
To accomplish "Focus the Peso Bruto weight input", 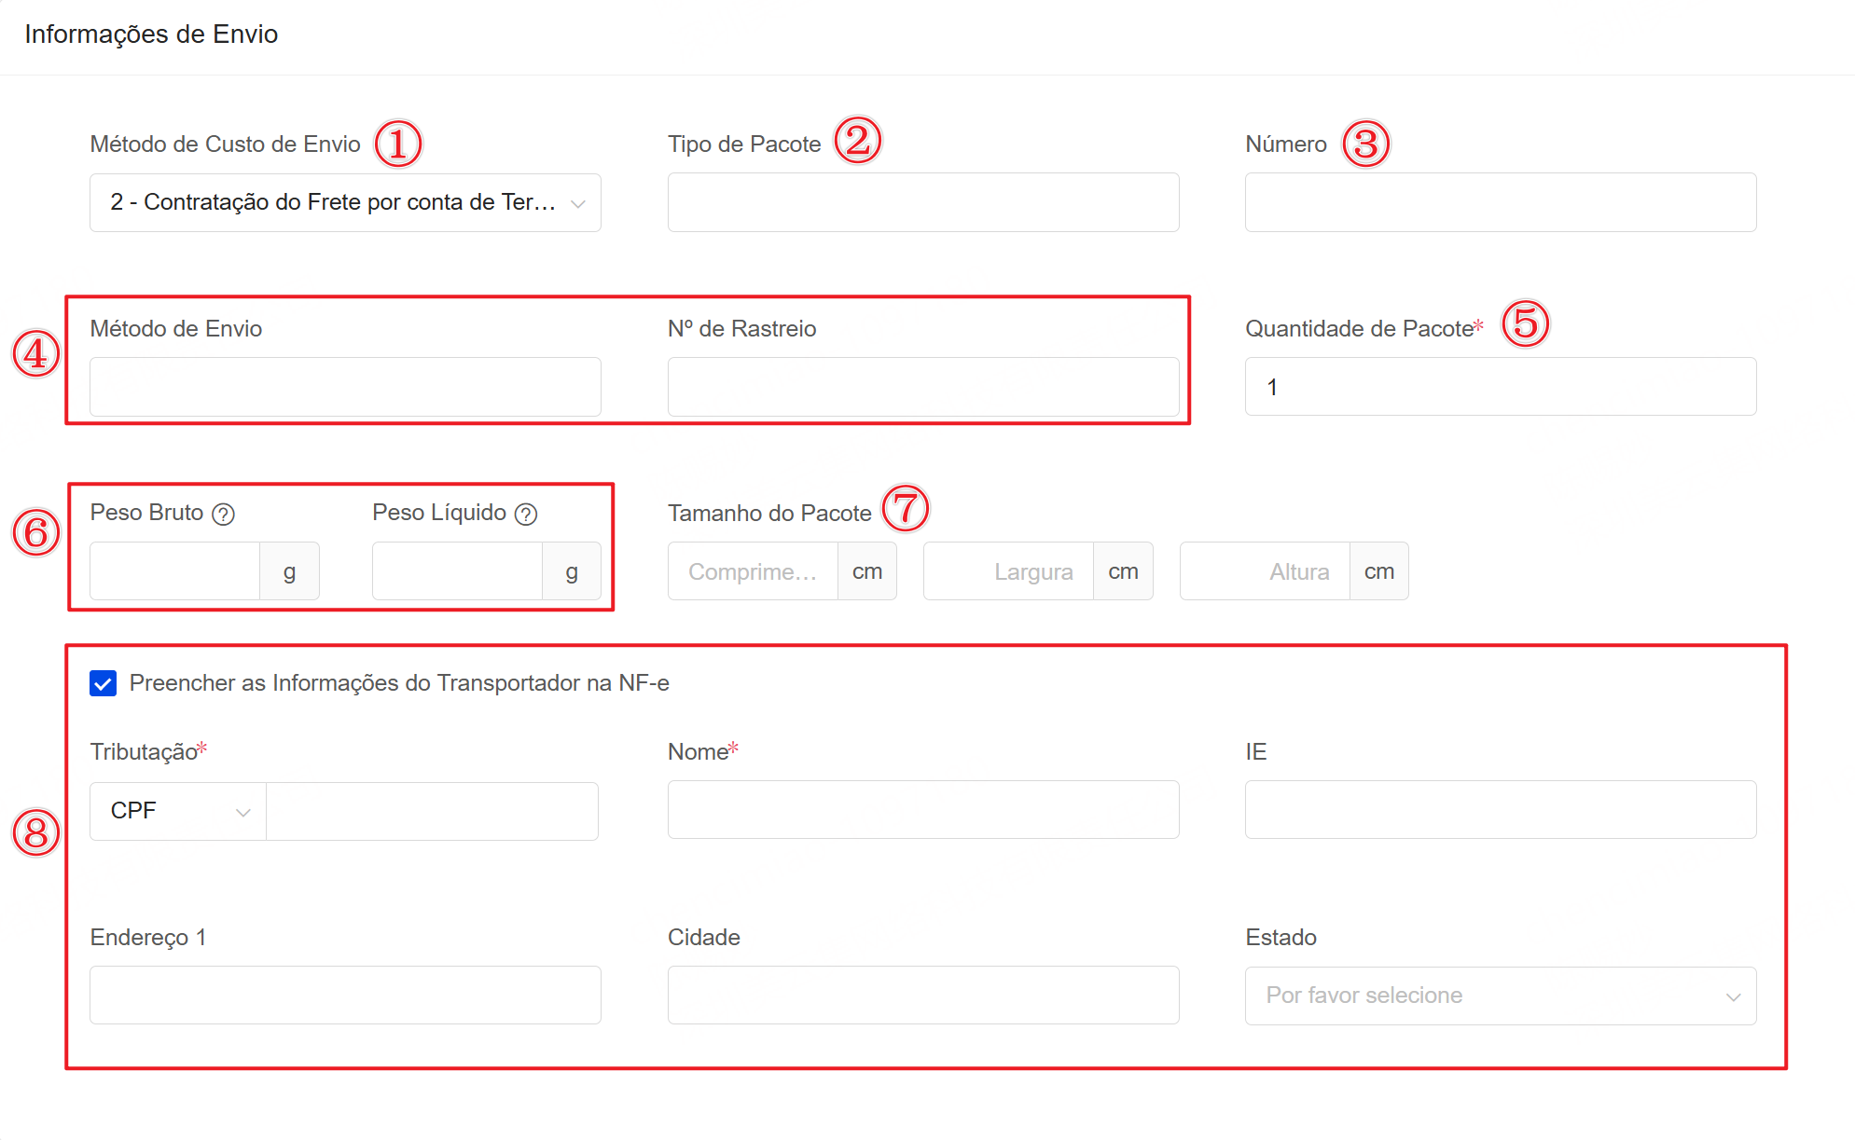I will (x=175, y=571).
